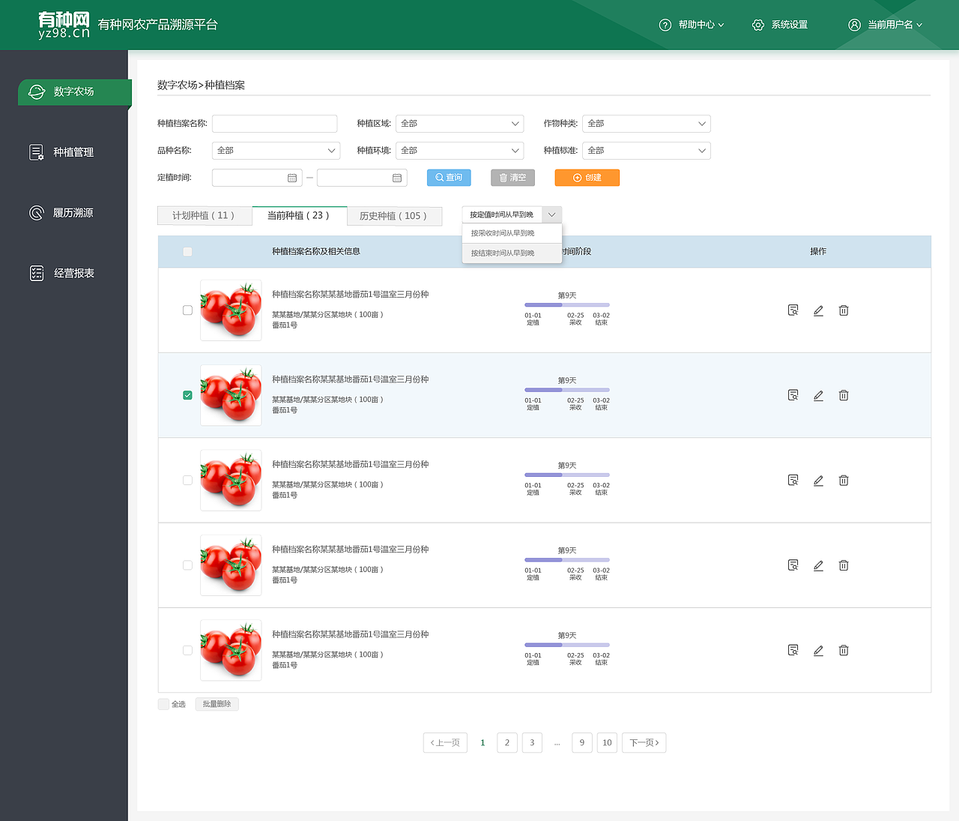
Task: Expand the 当前用户名 account menu
Action: coord(885,25)
